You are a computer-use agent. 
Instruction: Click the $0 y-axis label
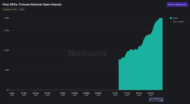(x=8, y=90)
